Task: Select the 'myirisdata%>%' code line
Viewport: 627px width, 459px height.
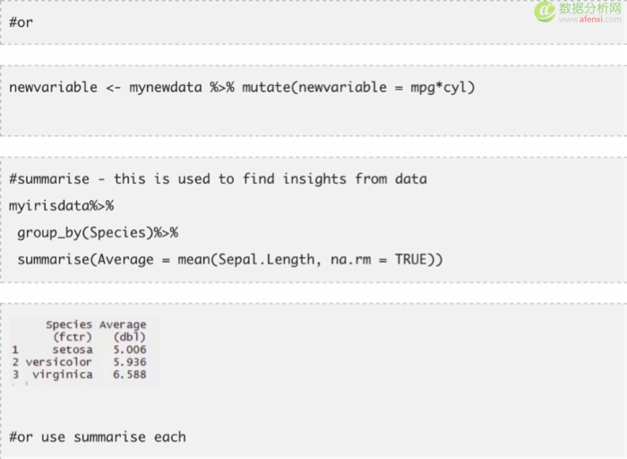Action: pyautogui.click(x=61, y=206)
